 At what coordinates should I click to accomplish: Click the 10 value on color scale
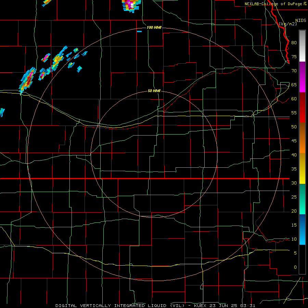(x=294, y=239)
